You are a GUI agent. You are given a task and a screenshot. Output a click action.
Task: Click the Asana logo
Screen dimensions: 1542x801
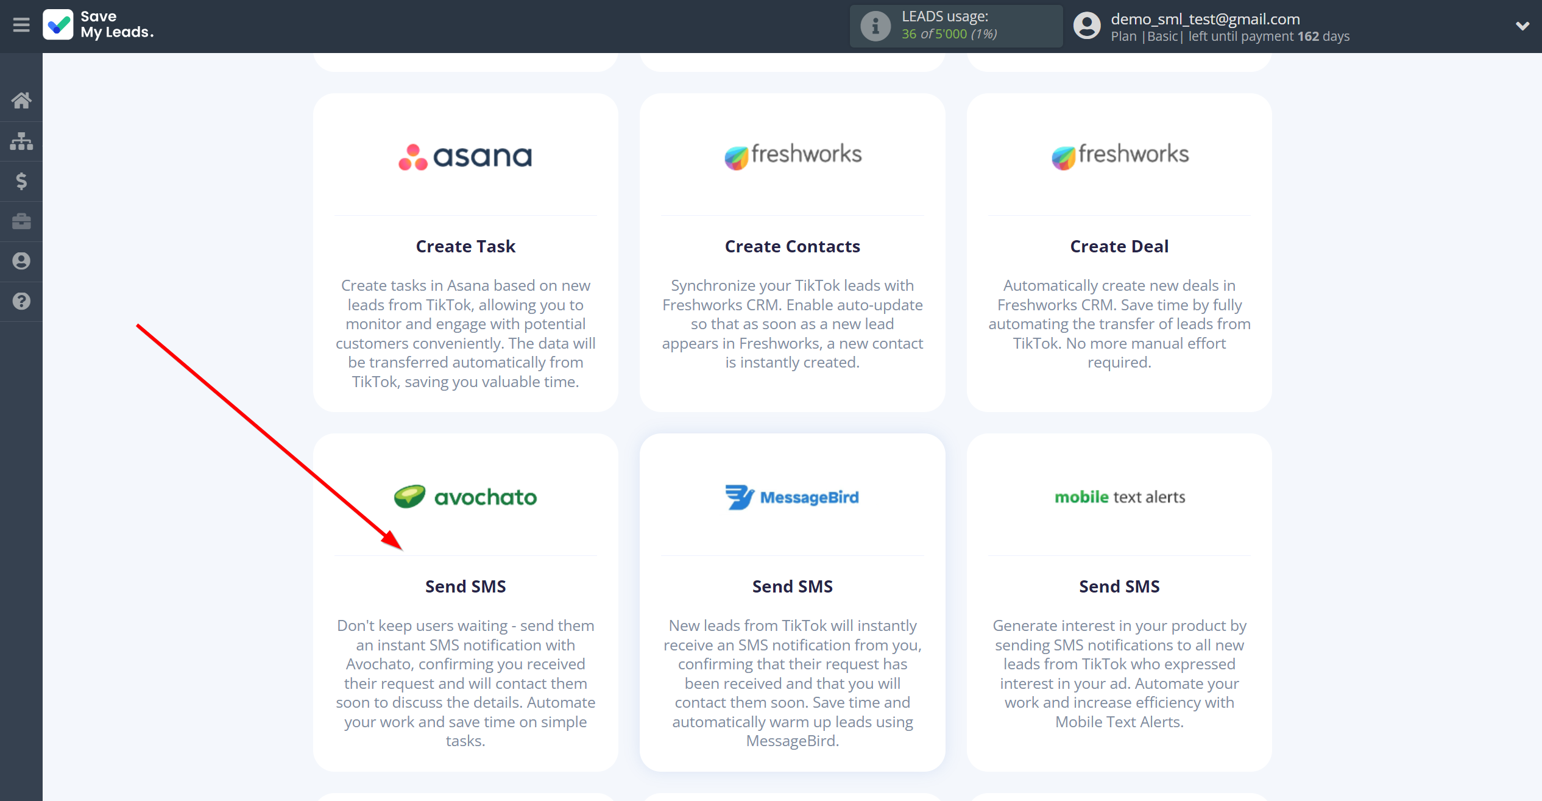(x=465, y=157)
